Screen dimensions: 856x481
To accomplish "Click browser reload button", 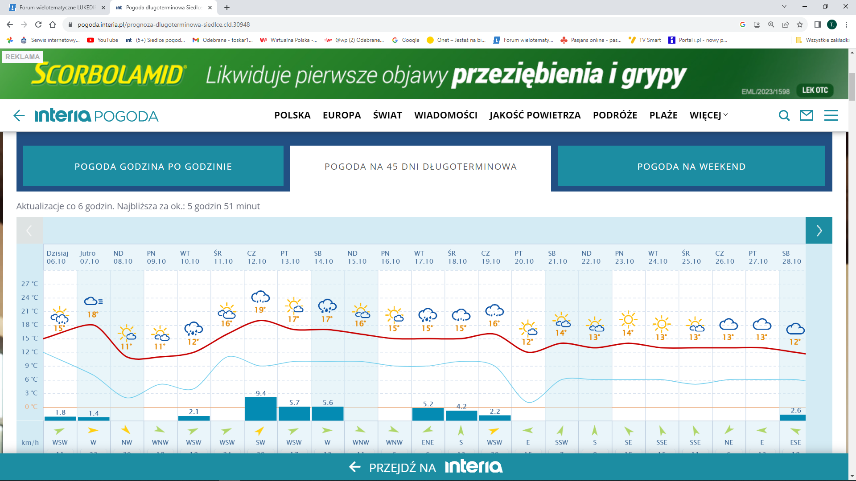I will [x=38, y=24].
